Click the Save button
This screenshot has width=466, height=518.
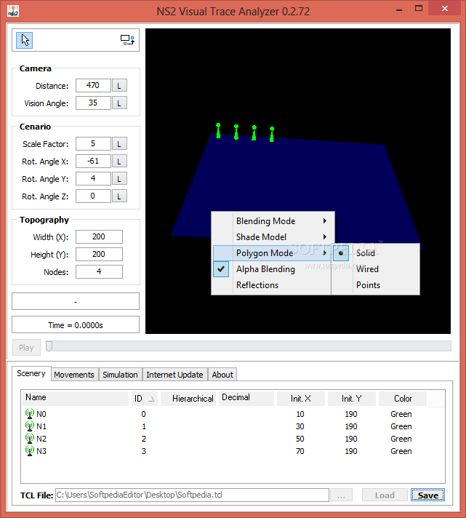click(427, 495)
